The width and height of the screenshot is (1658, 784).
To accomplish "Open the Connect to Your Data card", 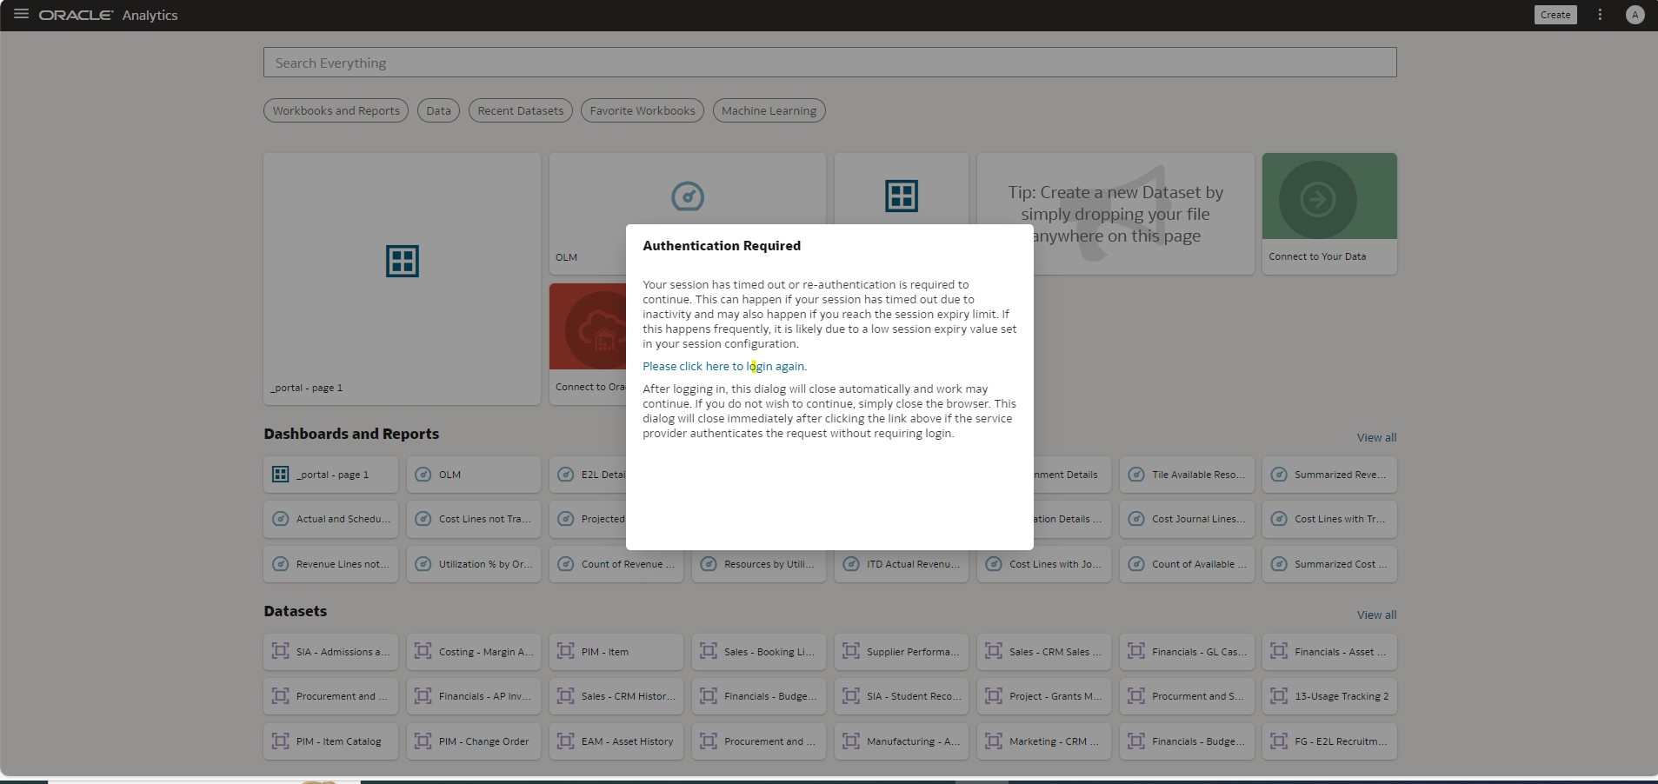I will pyautogui.click(x=1329, y=214).
